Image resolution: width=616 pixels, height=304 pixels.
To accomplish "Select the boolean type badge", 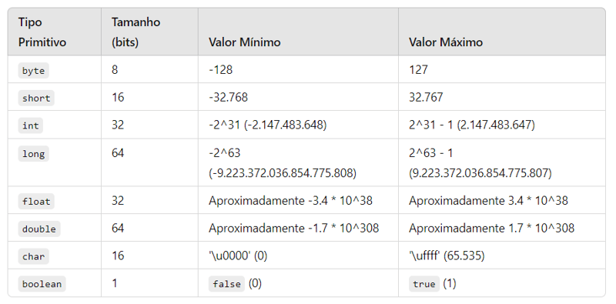I will [42, 284].
